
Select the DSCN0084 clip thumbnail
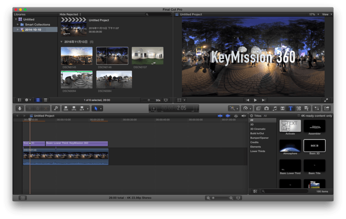click(114, 79)
